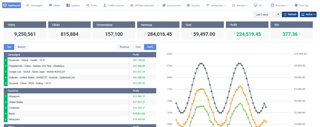
Task: Expand the Browsers dropdown arrow
Action: tap(287, 6)
